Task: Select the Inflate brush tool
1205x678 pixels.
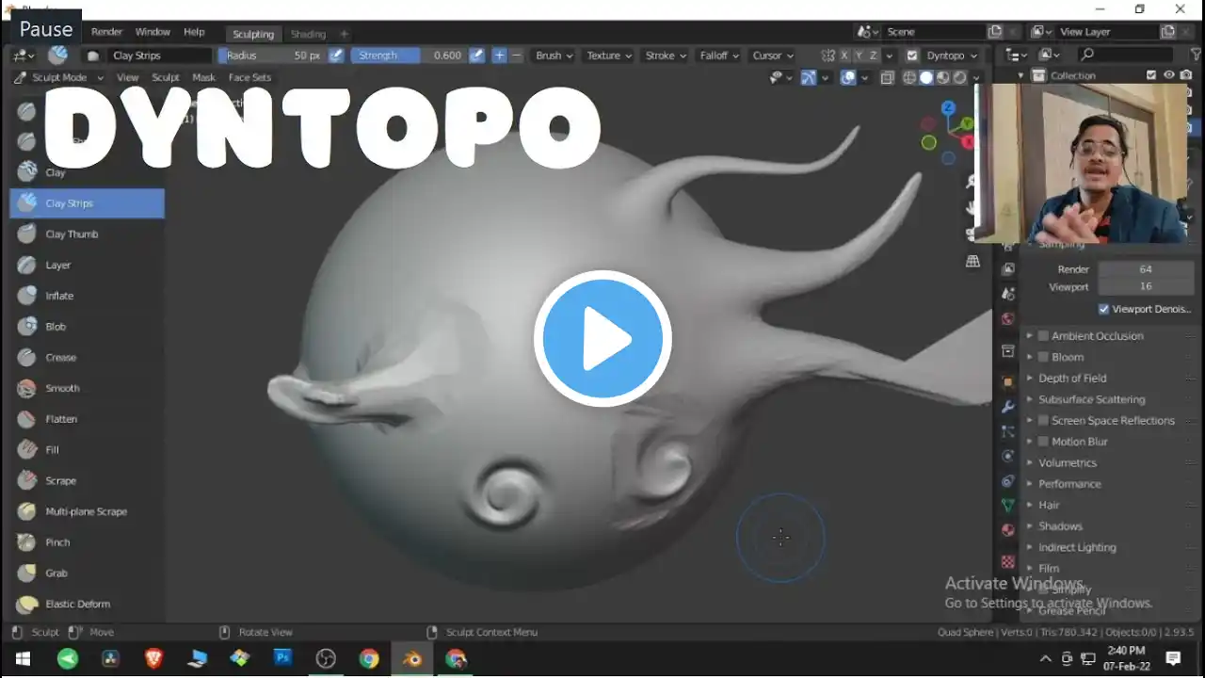Action: (x=58, y=296)
